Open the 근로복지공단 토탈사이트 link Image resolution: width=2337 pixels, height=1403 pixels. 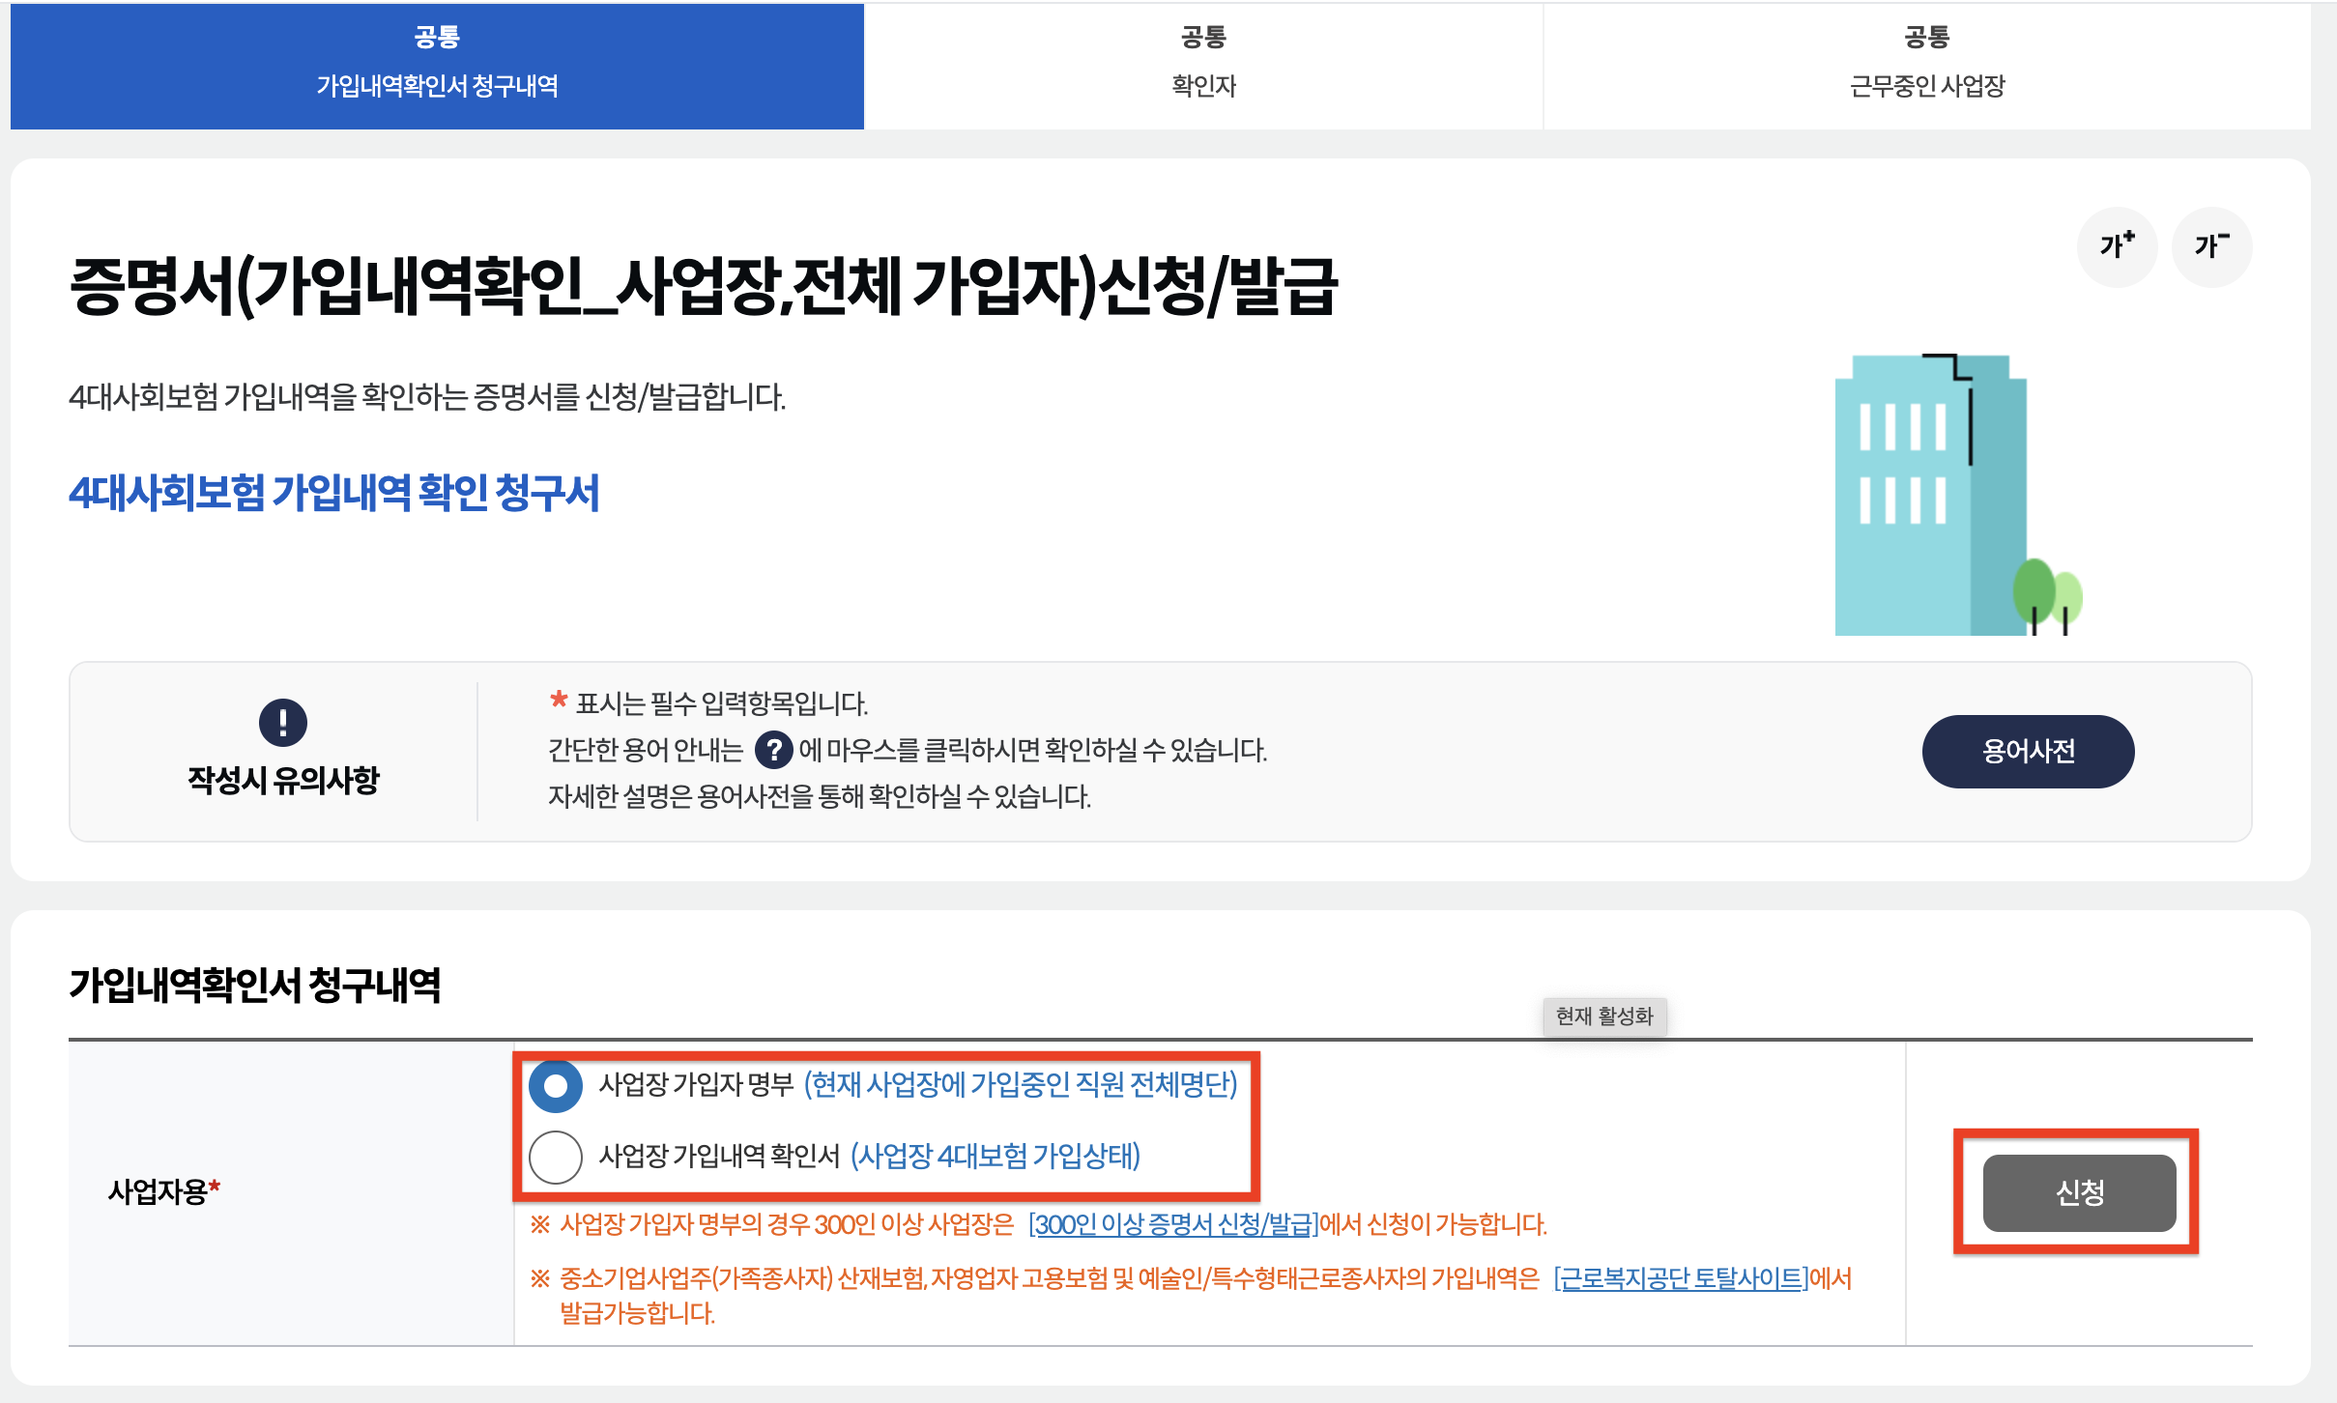(1681, 1278)
